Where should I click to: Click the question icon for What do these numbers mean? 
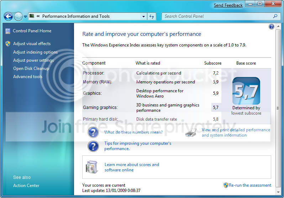93,132
